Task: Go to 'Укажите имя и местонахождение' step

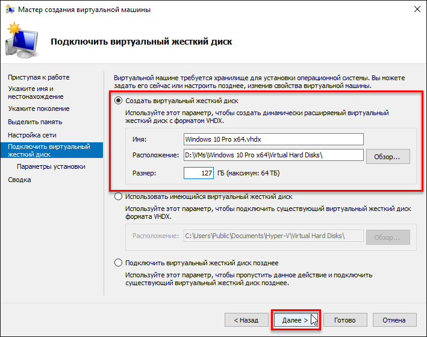Action: [36, 92]
